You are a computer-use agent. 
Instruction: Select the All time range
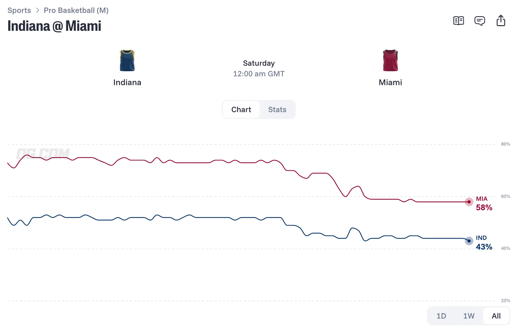coord(496,316)
